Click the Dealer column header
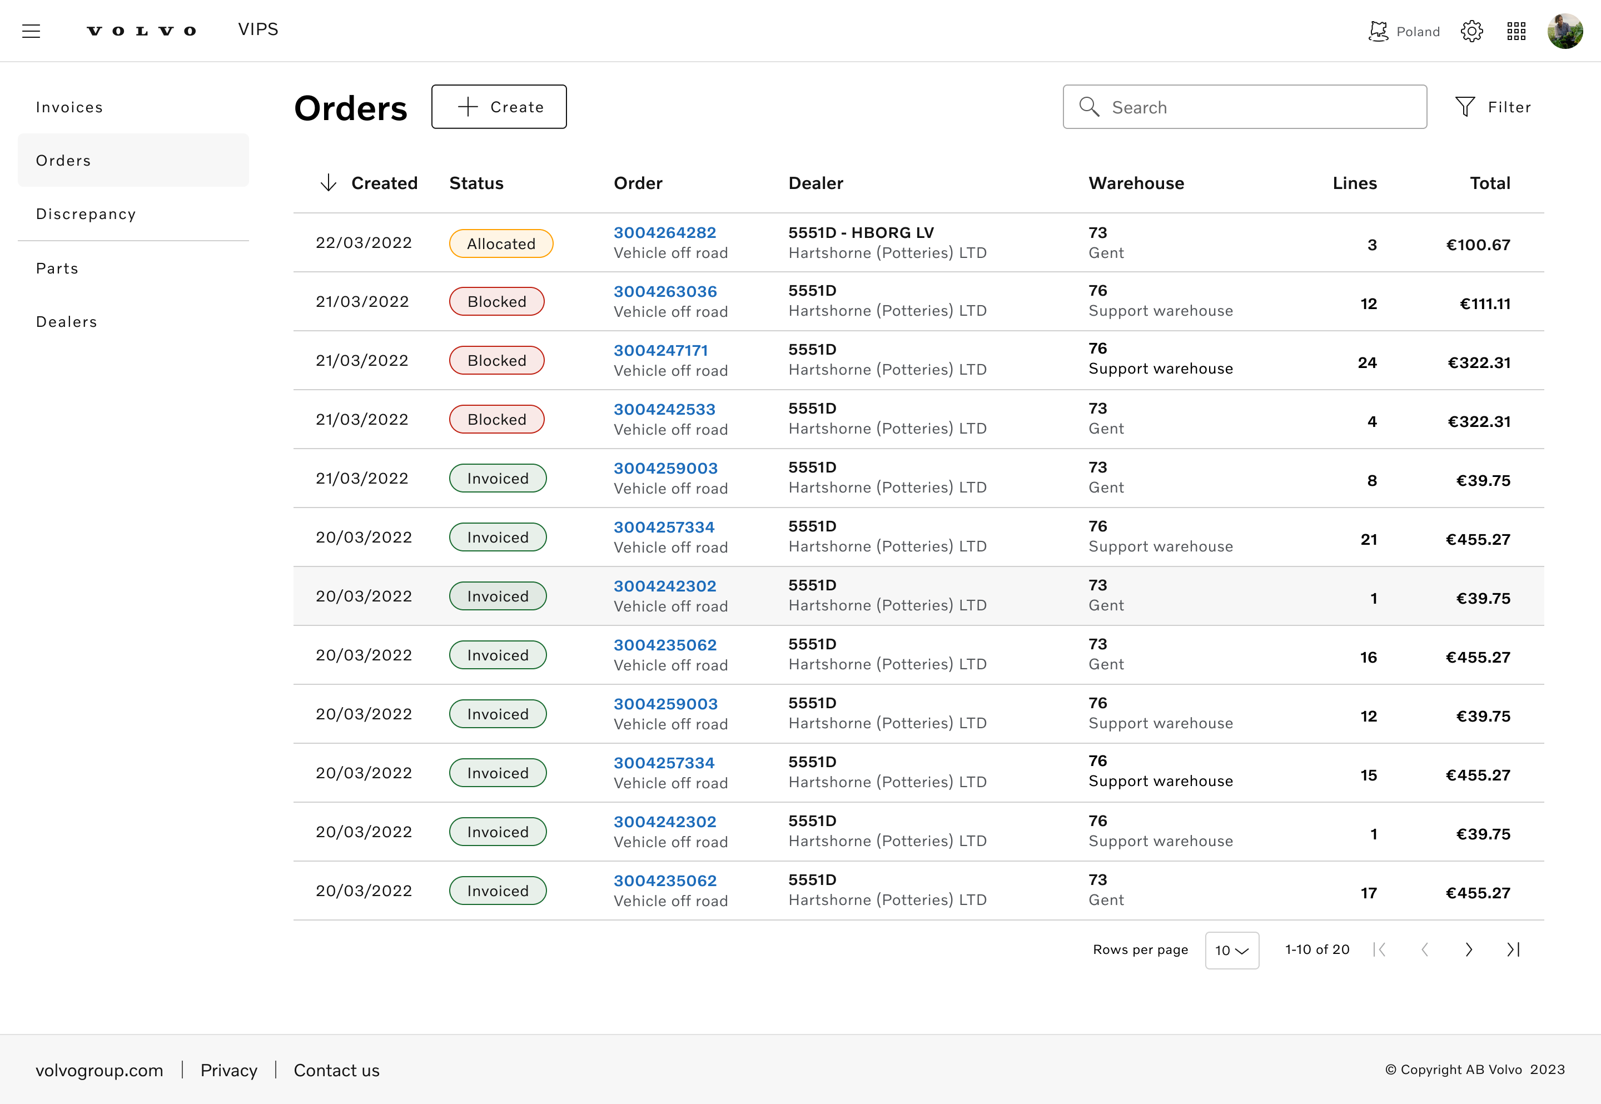This screenshot has width=1601, height=1104. click(x=816, y=183)
